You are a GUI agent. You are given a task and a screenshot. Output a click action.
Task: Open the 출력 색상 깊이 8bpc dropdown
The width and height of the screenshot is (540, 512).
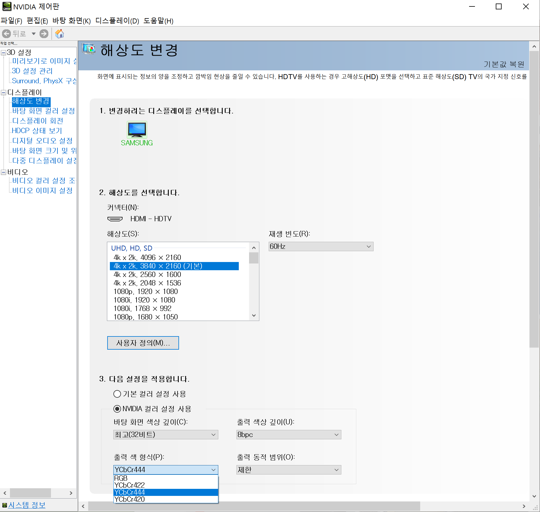click(x=289, y=435)
